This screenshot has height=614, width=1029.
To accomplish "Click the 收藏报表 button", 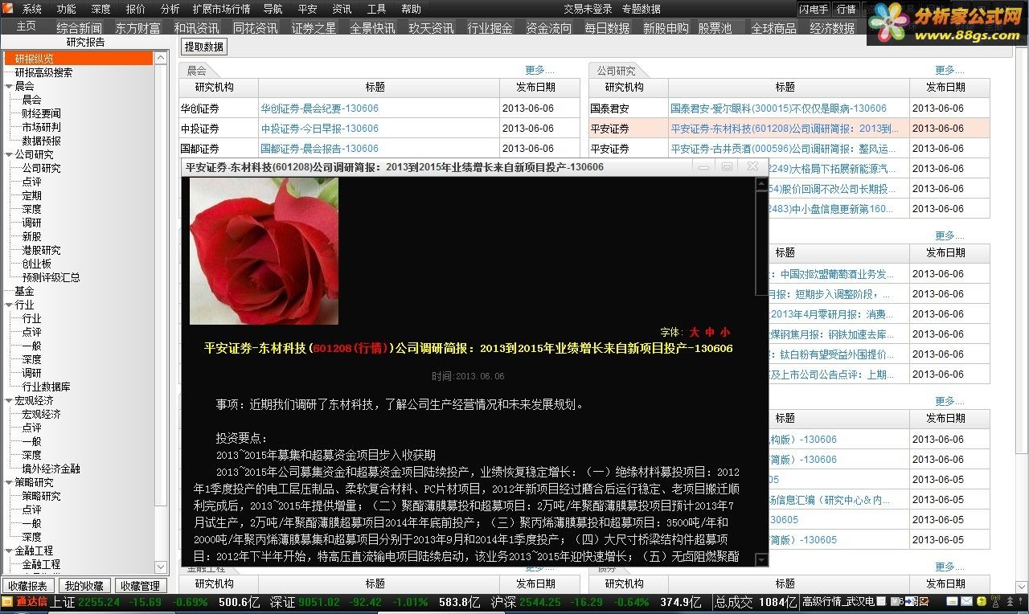I will coord(28,586).
